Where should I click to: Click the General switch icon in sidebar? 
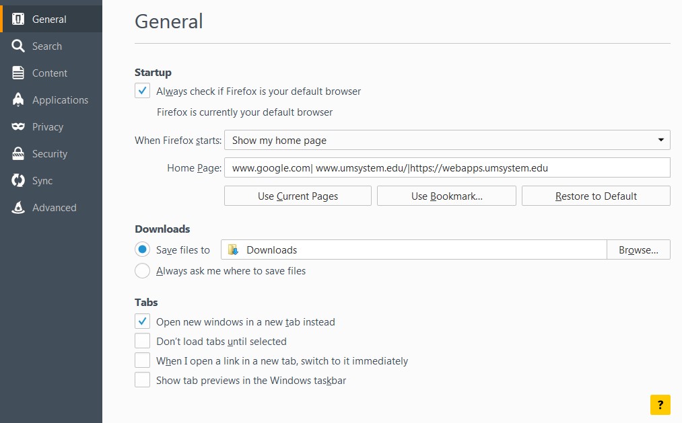(x=18, y=19)
